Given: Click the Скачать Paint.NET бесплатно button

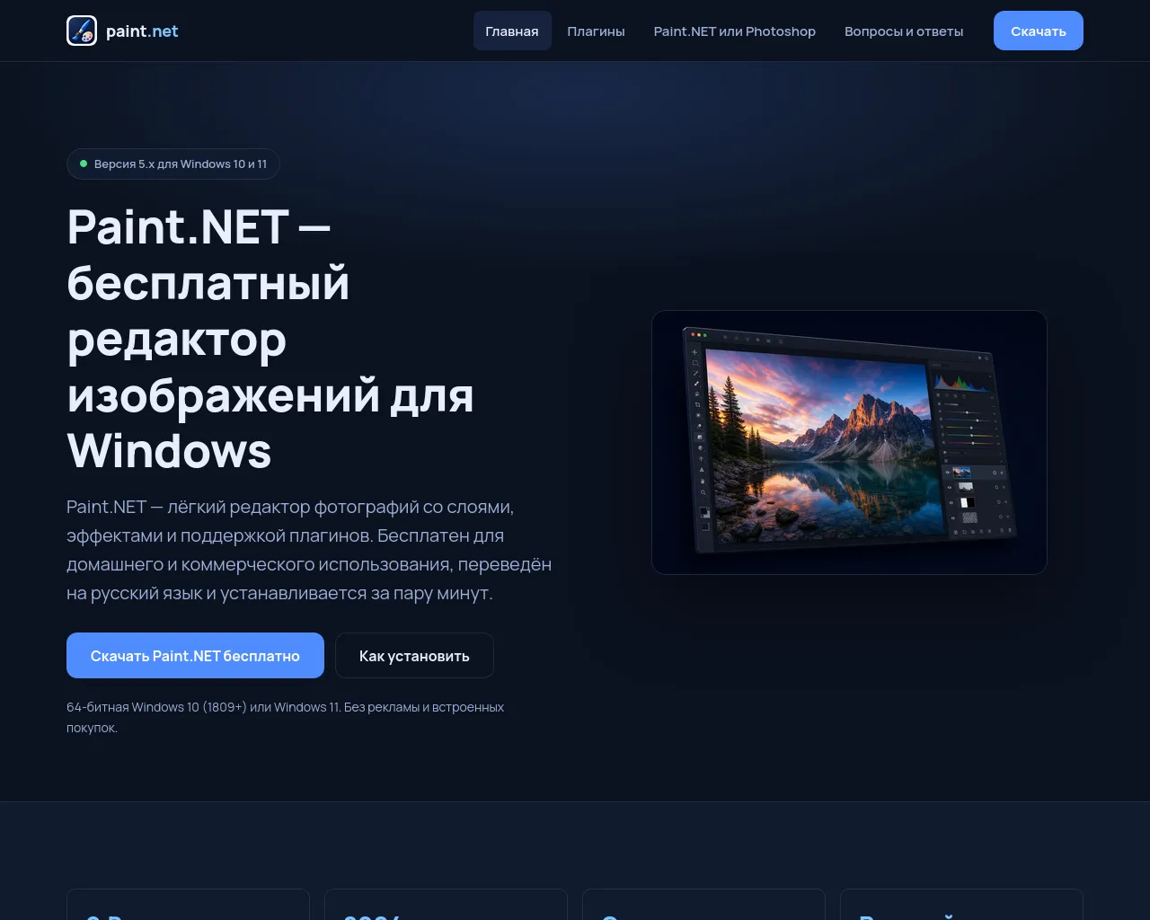Looking at the screenshot, I should [x=195, y=656].
